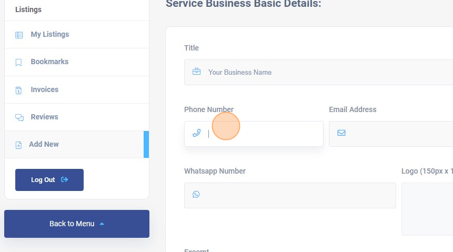Click the bookmark icon in the sidebar
The width and height of the screenshot is (453, 252).
(x=19, y=63)
